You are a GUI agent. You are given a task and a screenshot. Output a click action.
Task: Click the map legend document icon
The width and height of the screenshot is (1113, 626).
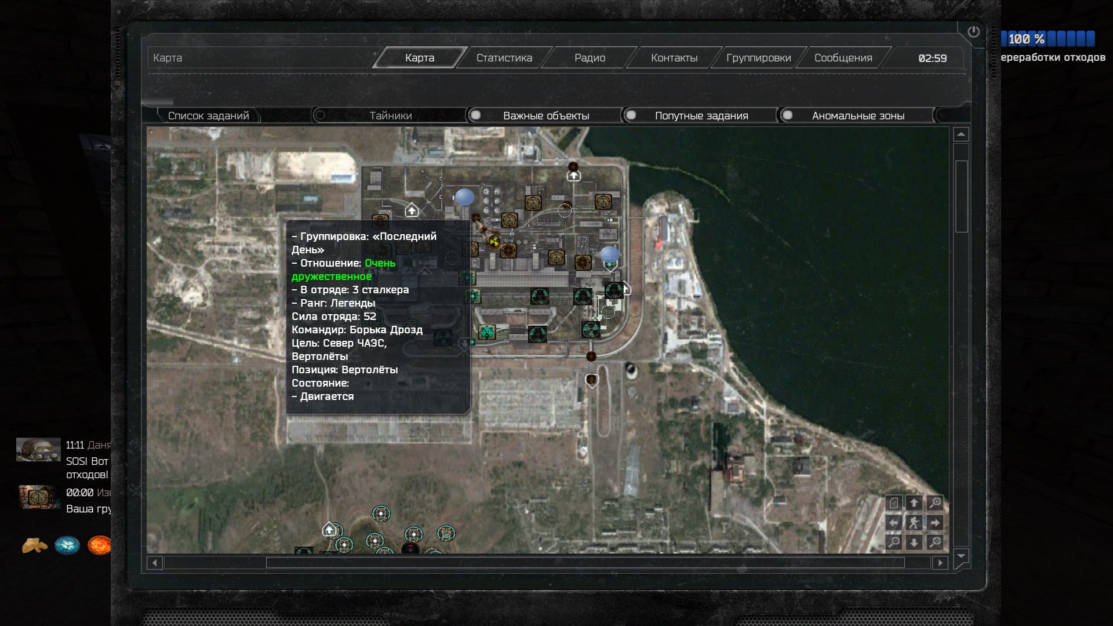click(x=894, y=503)
